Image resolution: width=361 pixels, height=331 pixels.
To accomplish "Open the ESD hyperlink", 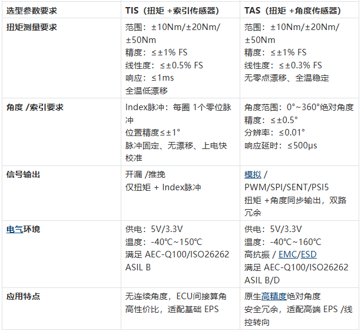I will point(309,254).
